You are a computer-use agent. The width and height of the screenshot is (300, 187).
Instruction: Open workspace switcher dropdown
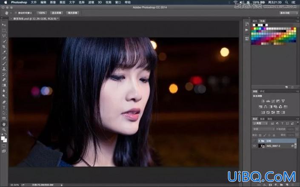click(289, 13)
